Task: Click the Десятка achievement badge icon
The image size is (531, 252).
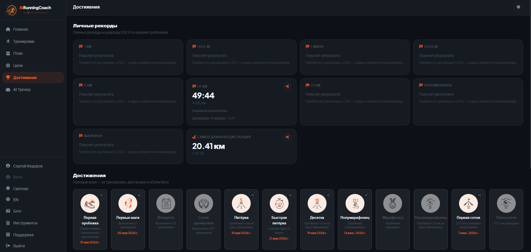Action: [x=317, y=203]
